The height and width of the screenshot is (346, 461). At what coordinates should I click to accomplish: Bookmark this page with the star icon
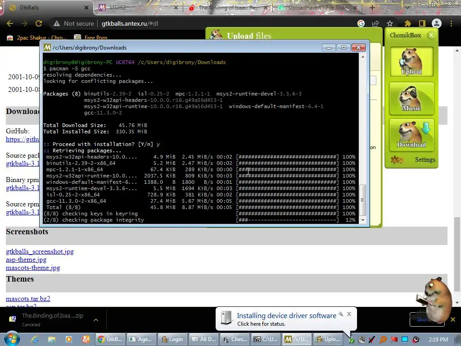click(390, 23)
